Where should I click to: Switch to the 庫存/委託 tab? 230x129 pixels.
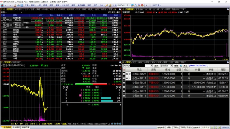click(x=19, y=9)
